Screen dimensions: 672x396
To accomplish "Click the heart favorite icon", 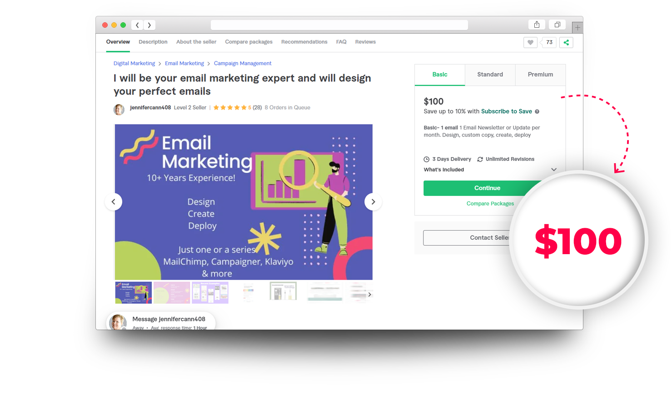I will pos(530,42).
